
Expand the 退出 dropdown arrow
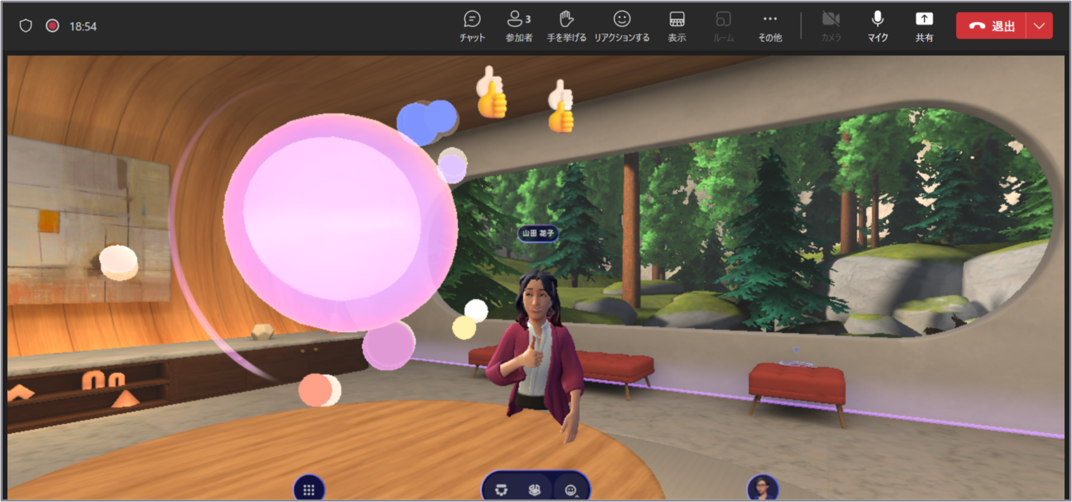(1039, 26)
